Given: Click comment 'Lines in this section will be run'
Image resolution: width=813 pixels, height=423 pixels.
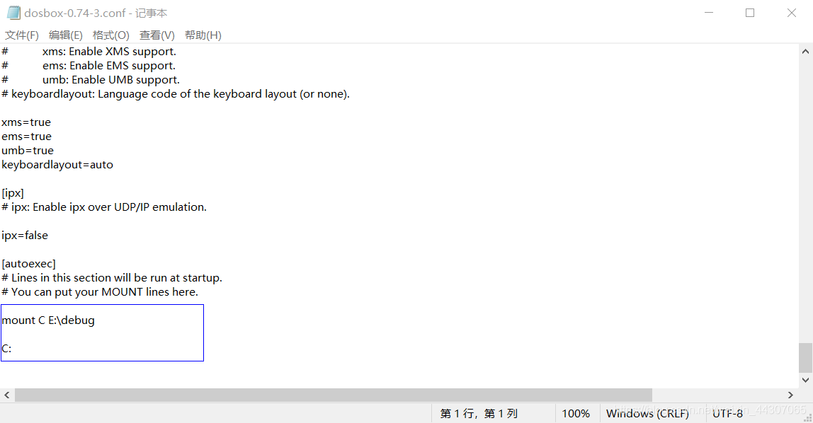Looking at the screenshot, I should [x=112, y=278].
